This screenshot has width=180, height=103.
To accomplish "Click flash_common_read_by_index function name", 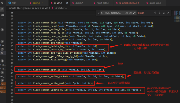I will (x=51, y=36).
